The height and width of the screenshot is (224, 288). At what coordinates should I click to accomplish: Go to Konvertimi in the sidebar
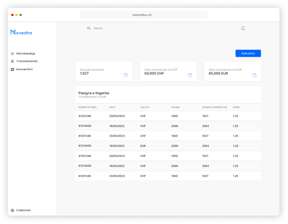coord(24,69)
